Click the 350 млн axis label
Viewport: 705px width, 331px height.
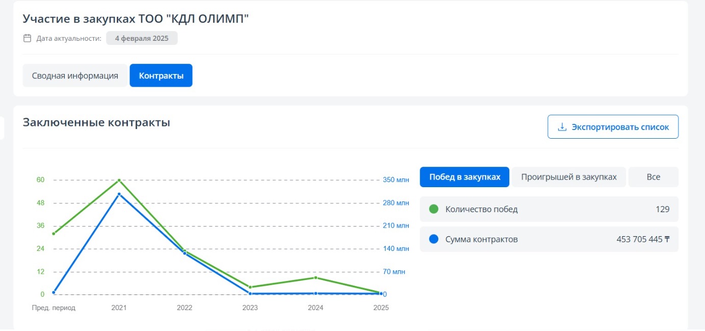pos(396,180)
